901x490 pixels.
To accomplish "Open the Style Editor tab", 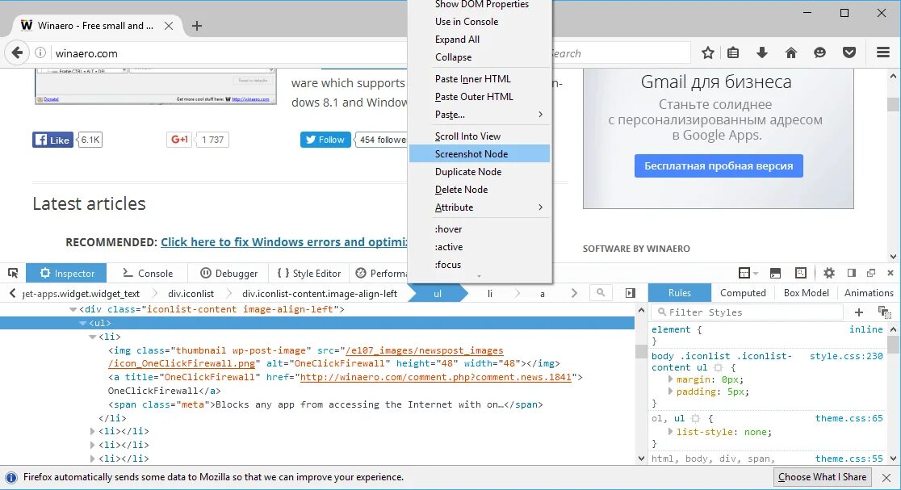I will [x=308, y=274].
